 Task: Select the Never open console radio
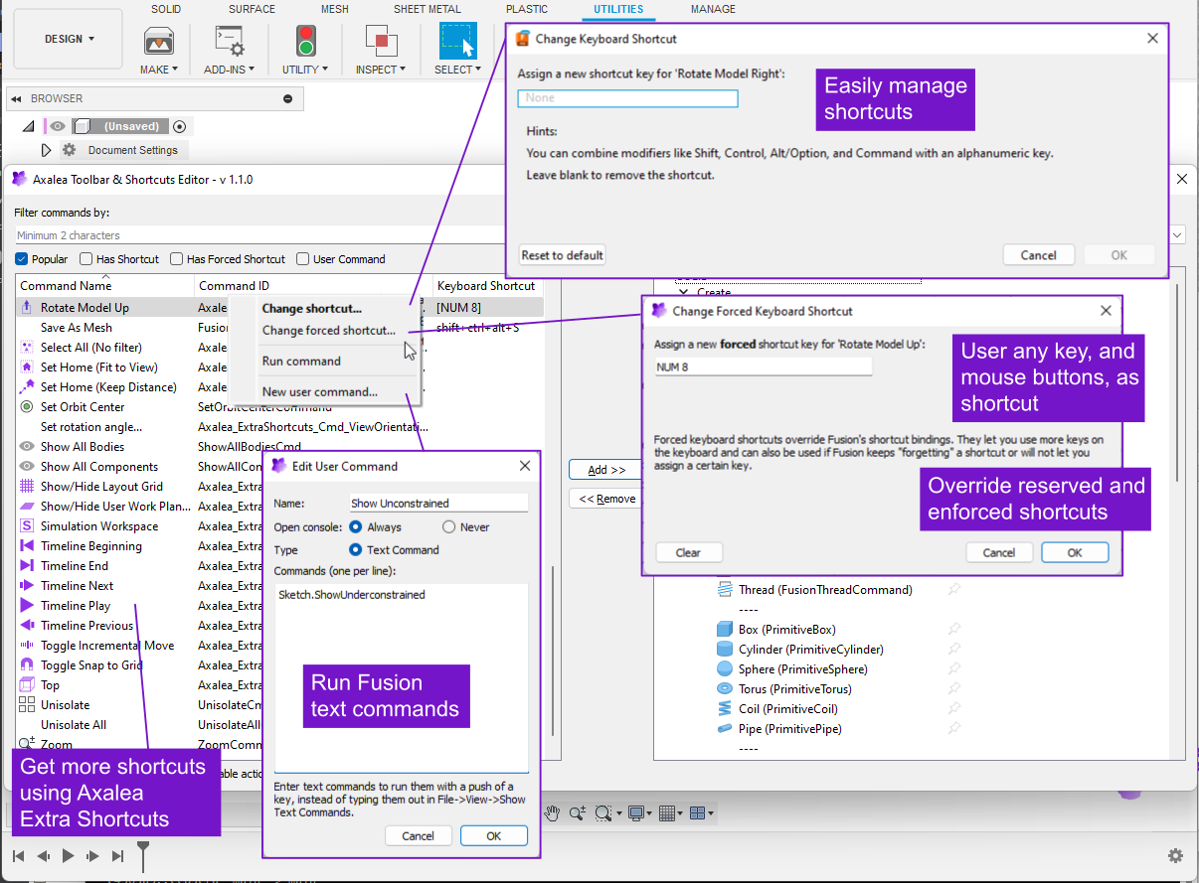pos(448,527)
